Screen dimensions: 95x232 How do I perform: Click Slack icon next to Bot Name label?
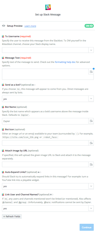point(3,107)
